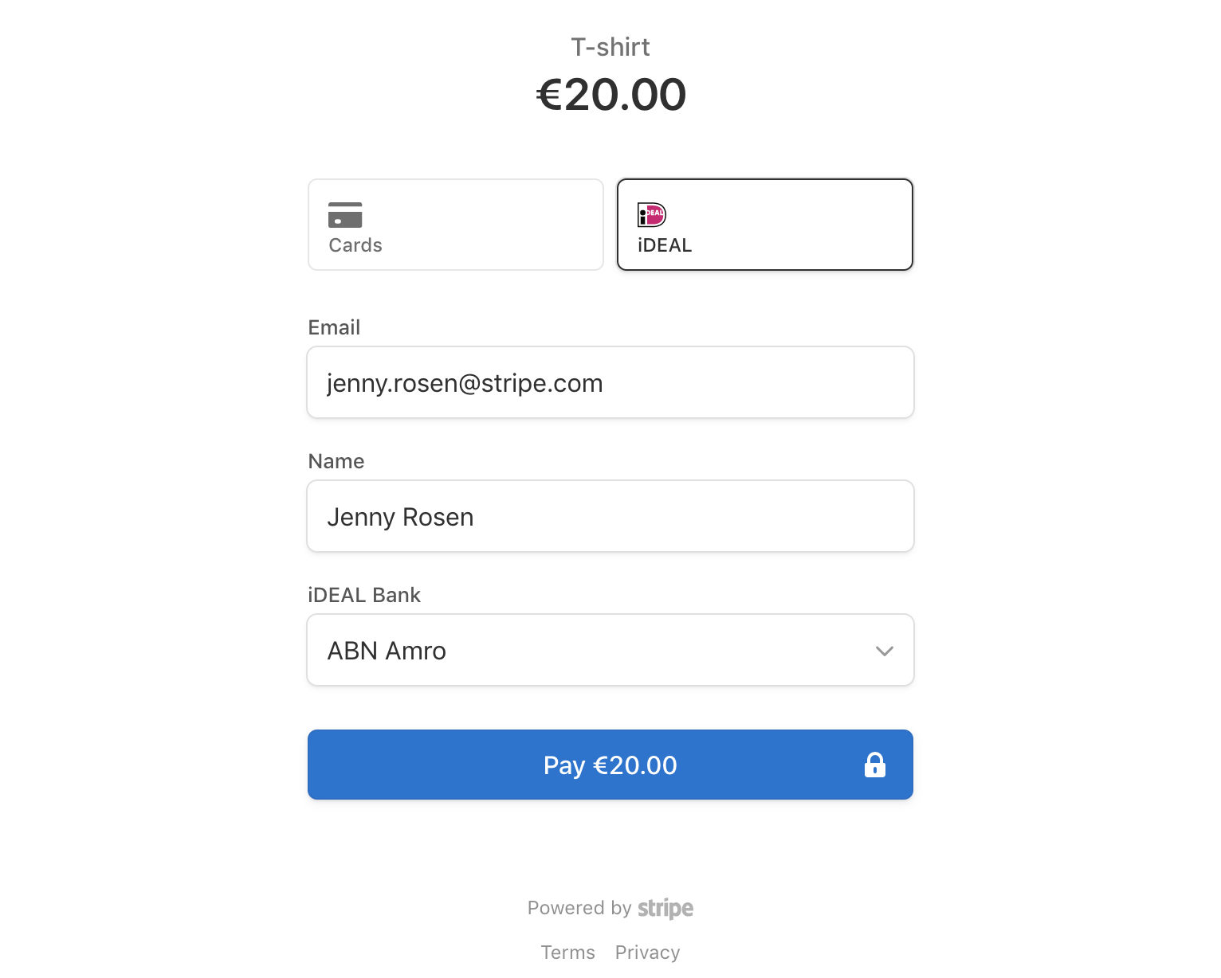Click the lock icon on the Pay button
This screenshot has height=978, width=1221.
click(x=874, y=765)
